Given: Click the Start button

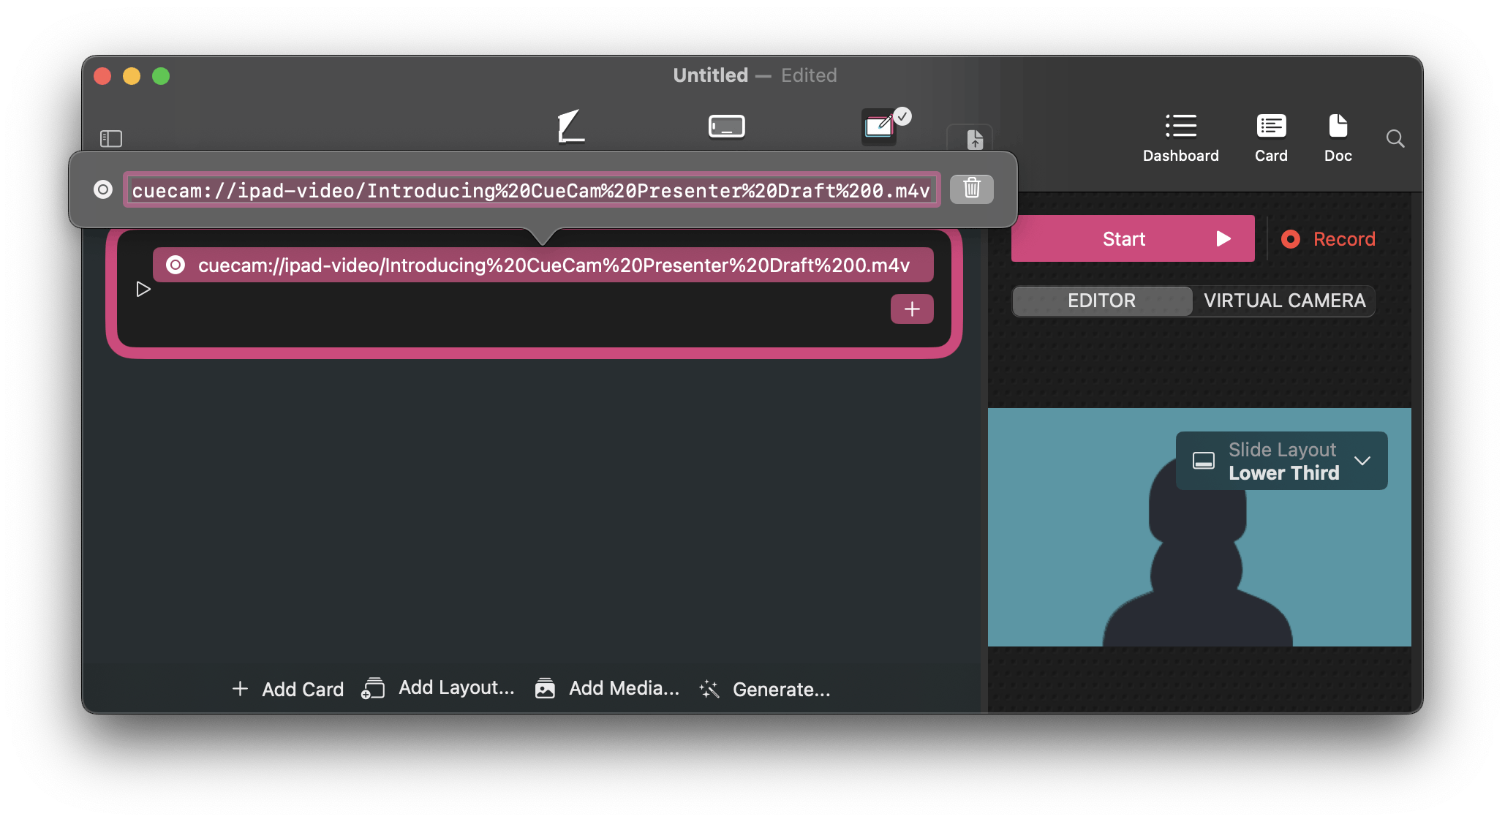Looking at the screenshot, I should point(1133,238).
